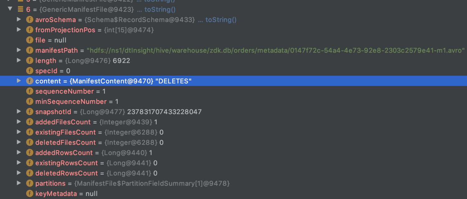Expand the fromProjectionPos int array
467x199 pixels.
click(19, 30)
